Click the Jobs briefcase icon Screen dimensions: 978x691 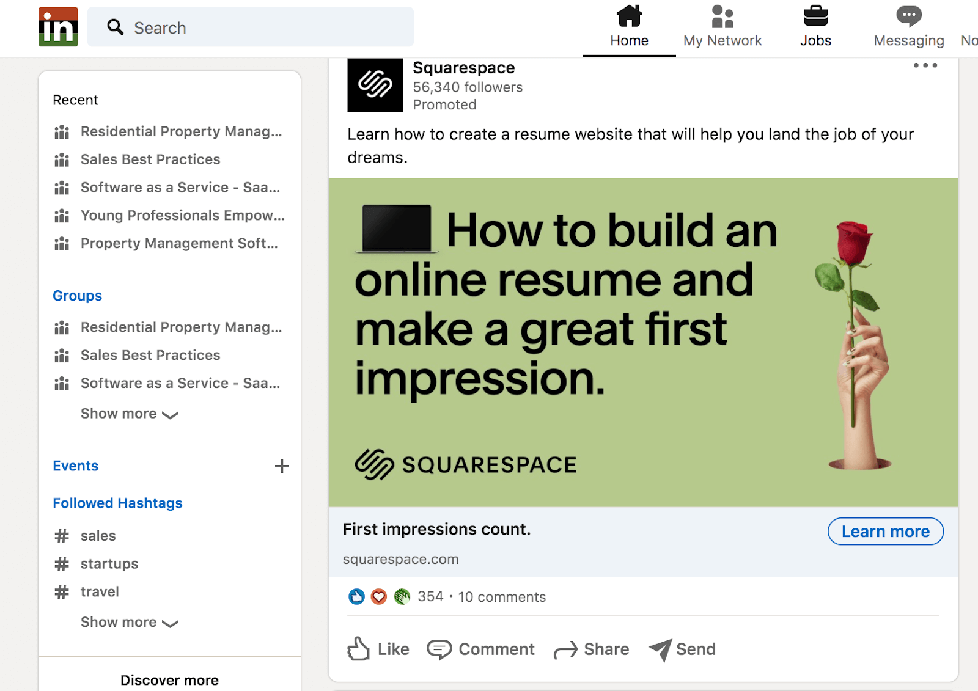[815, 16]
